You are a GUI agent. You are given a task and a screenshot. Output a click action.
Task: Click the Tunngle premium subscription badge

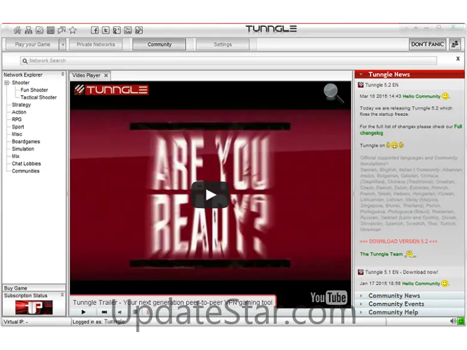34,308
